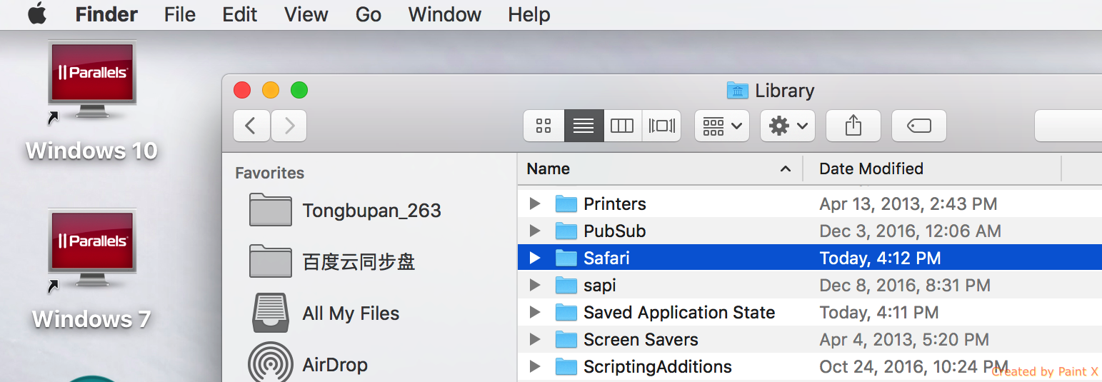Zoom the Library window with green button
This screenshot has height=382, width=1102.
tap(299, 91)
